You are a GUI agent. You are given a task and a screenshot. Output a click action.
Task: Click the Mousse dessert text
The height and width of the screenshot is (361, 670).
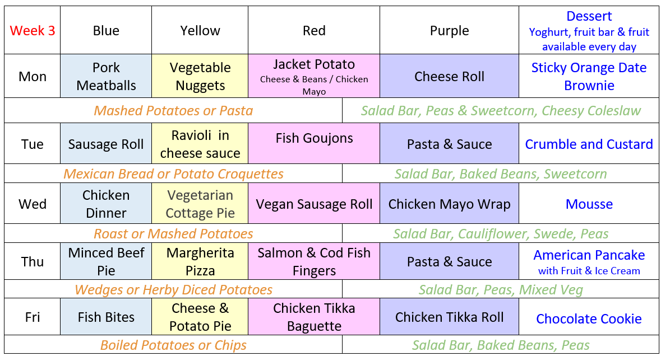[589, 204]
